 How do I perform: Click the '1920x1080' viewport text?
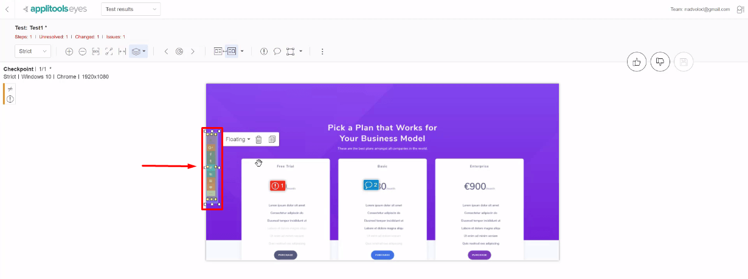tap(94, 77)
